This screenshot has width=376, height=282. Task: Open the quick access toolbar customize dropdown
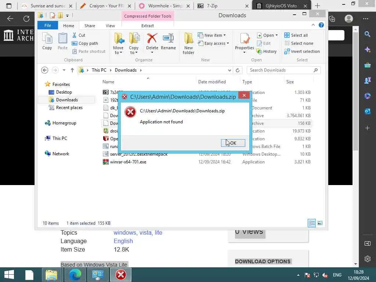(68, 16)
